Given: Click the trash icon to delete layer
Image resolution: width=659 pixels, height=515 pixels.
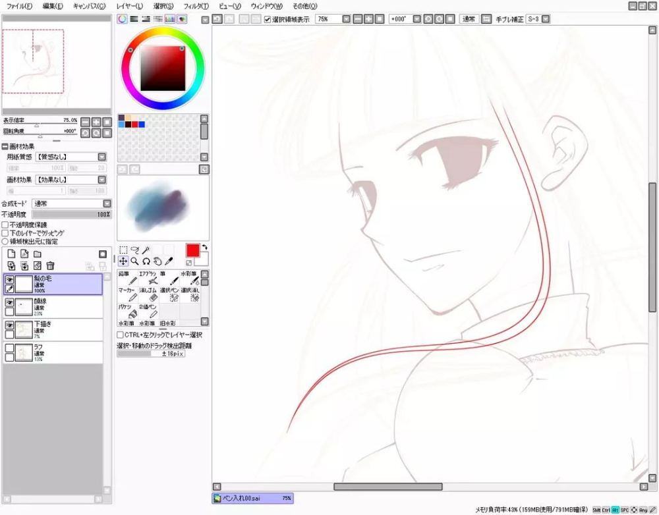Looking at the screenshot, I should click(51, 265).
